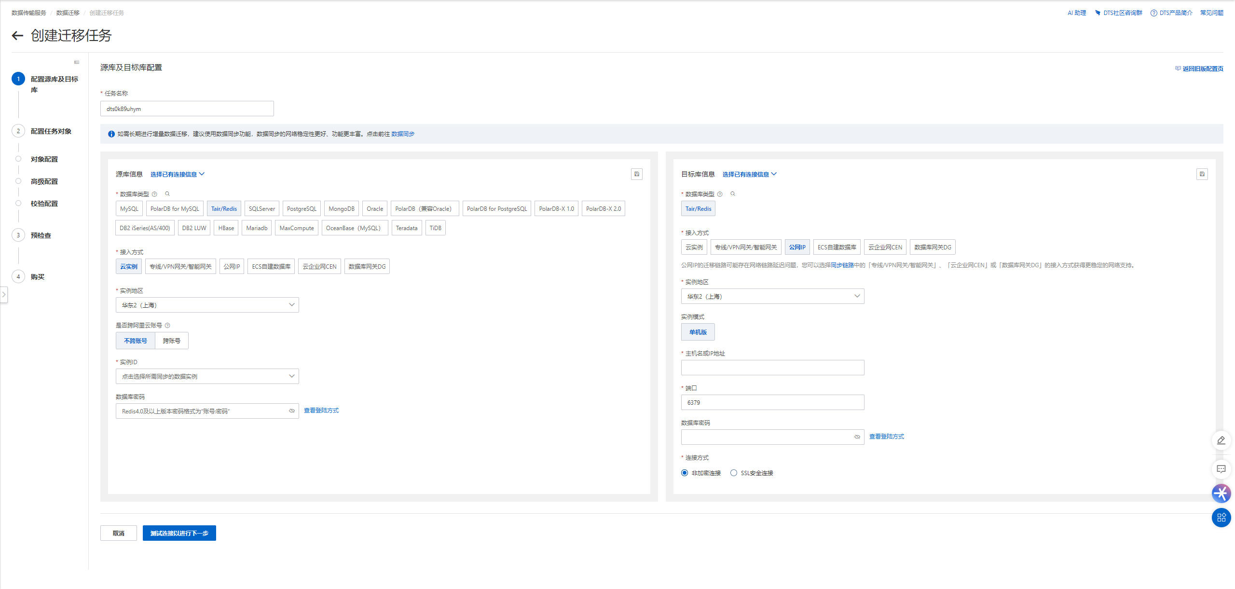The image size is (1235, 589).
Task: Open the 实例ID instance selection dropdown
Action: click(207, 376)
